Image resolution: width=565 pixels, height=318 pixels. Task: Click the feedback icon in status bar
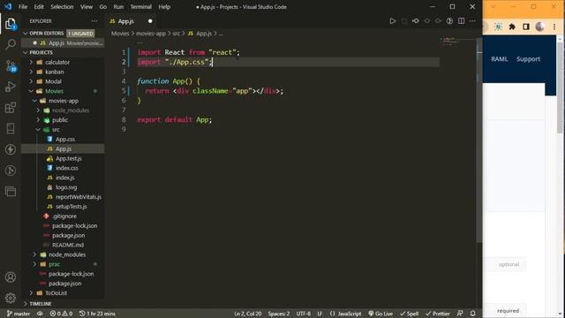(460, 314)
